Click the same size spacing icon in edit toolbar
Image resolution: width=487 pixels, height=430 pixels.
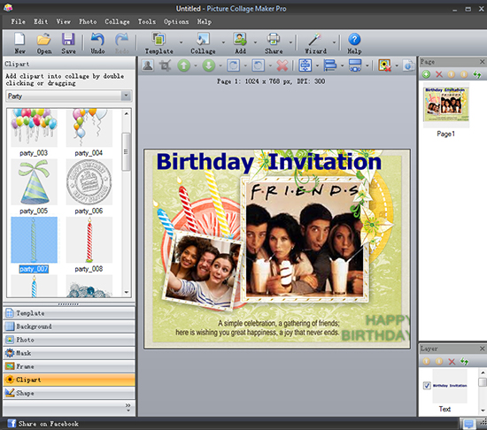pos(355,65)
